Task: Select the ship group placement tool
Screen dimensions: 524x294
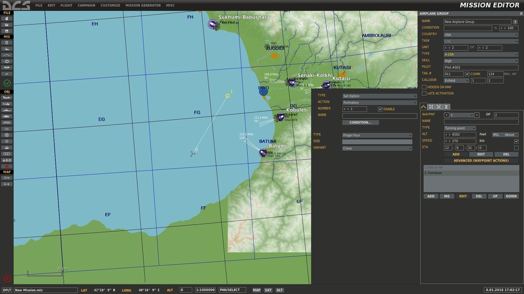Action: (x=7, y=110)
